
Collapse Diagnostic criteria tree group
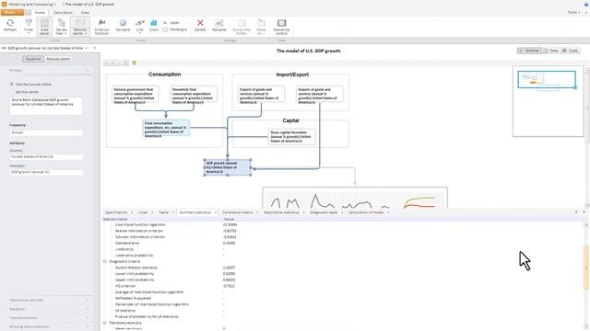[105, 261]
